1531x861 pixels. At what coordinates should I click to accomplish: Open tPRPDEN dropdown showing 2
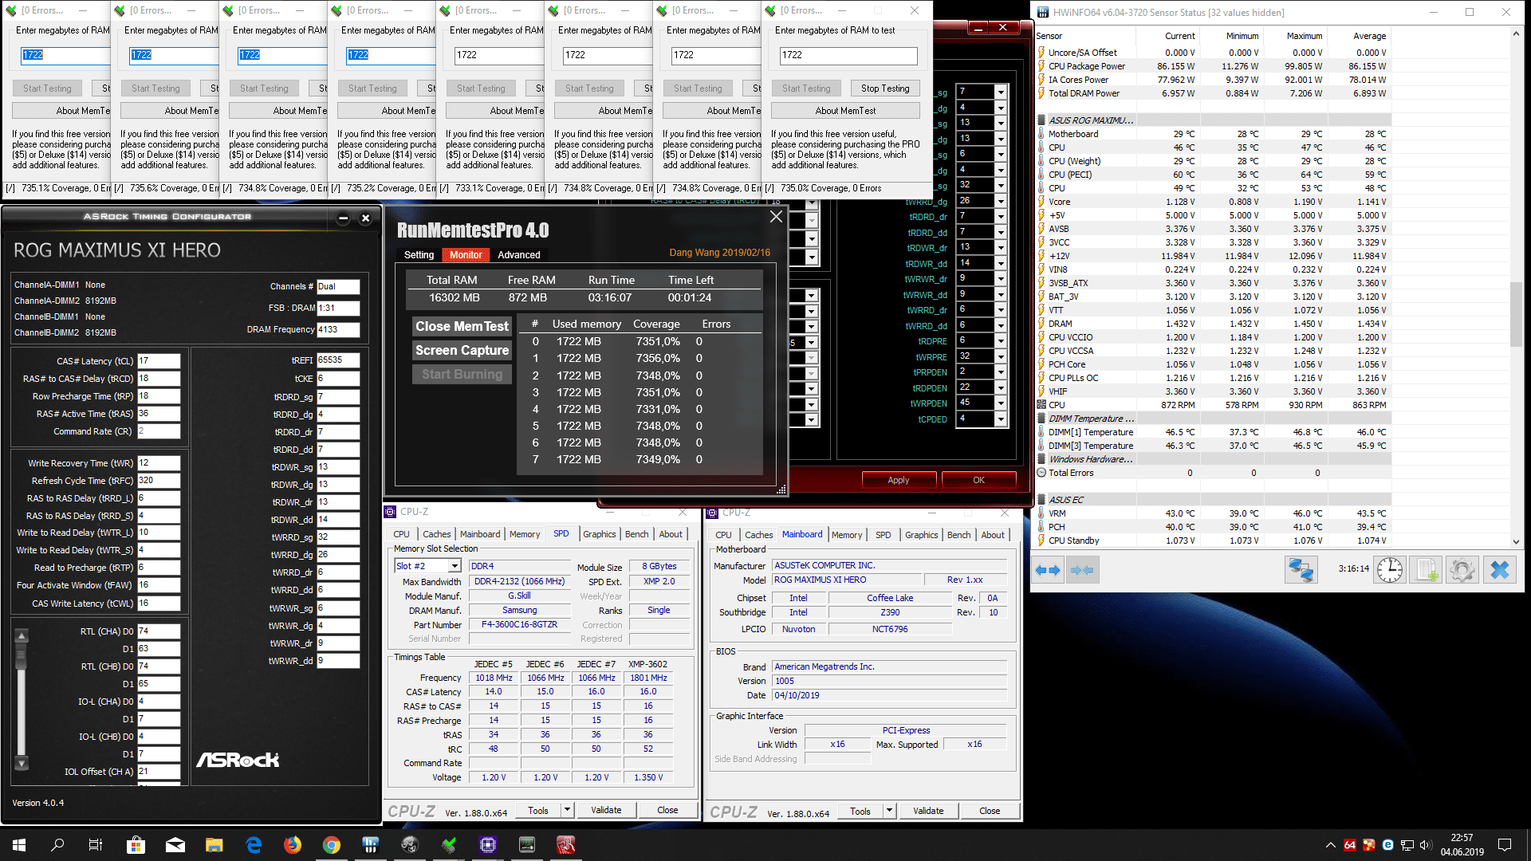(1000, 372)
